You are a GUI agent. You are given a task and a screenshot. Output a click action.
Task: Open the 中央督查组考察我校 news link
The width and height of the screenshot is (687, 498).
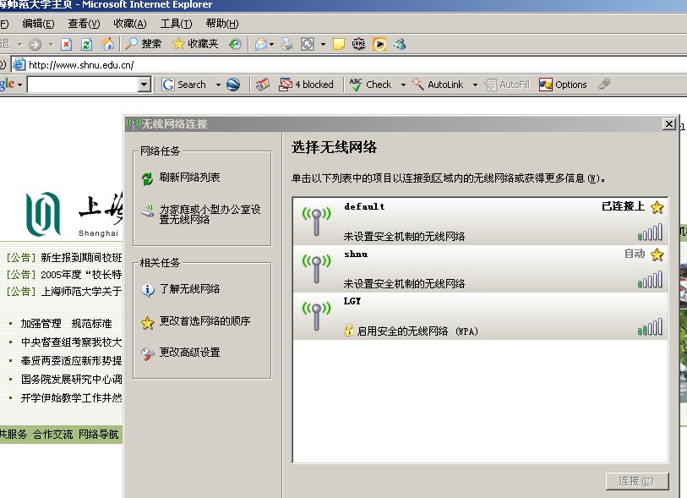[72, 342]
